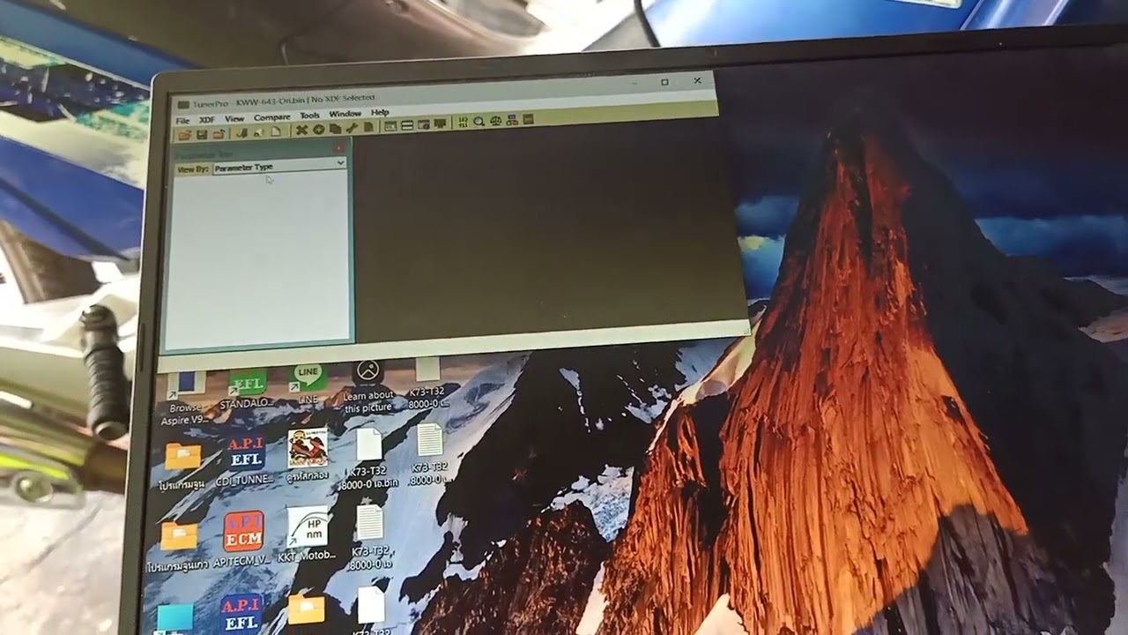Select the โปรแกรมจูนเก่า folder on desktop

tap(179, 546)
